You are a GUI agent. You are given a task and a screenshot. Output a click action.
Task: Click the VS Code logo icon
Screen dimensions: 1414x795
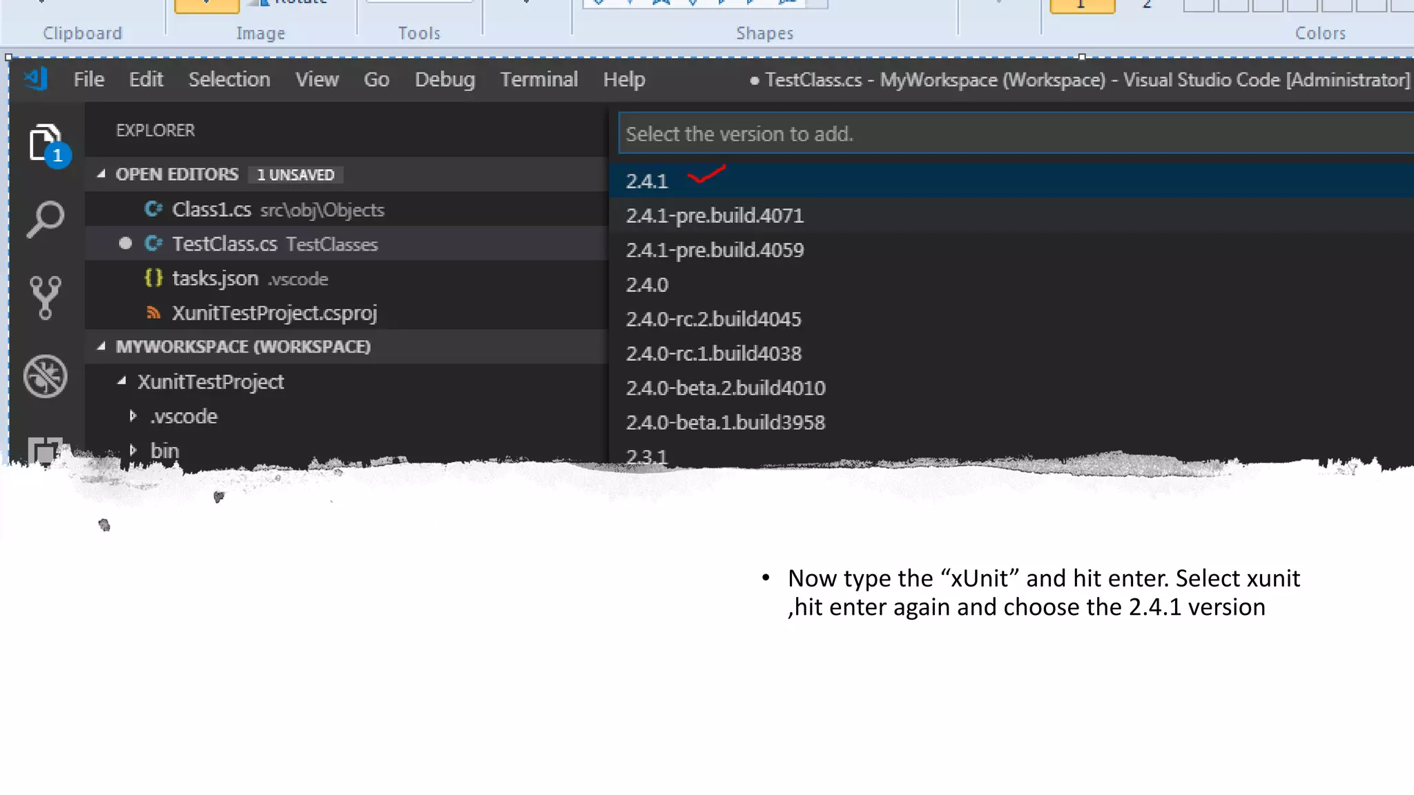(36, 79)
